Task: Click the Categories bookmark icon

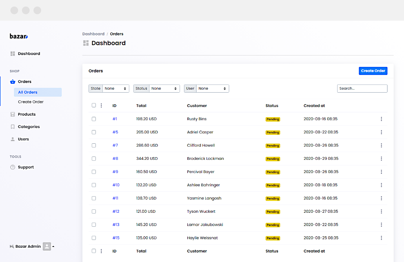Action: (12, 127)
